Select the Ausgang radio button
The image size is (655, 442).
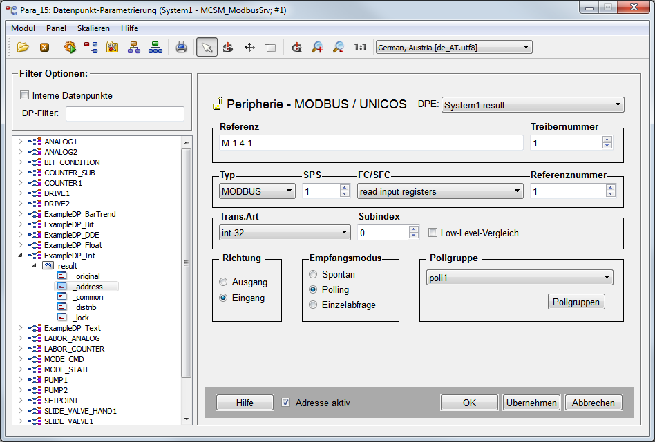(223, 282)
